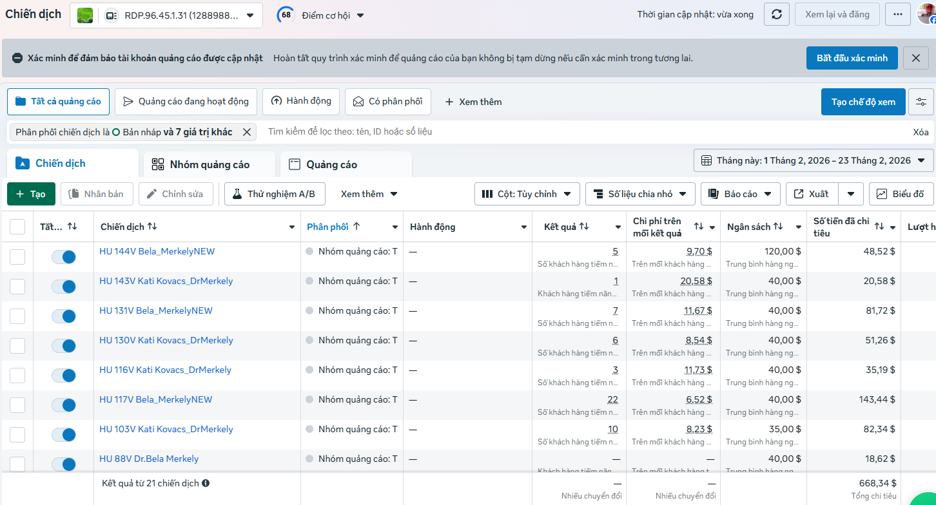This screenshot has width=936, height=505.
Task: Expand the arrow next to Xuất button
Action: (851, 194)
